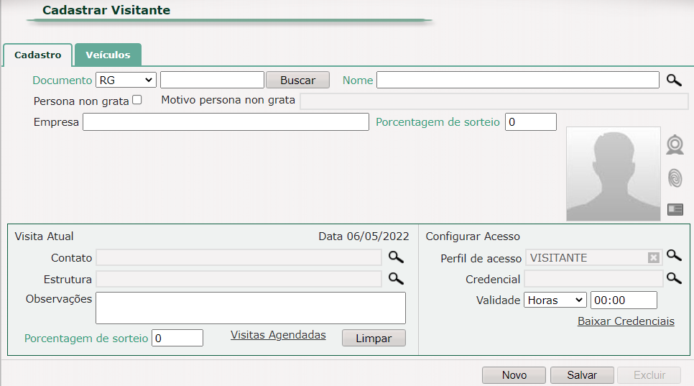The height and width of the screenshot is (386, 694).
Task: Click the Visita Atual label
Action: [45, 236]
